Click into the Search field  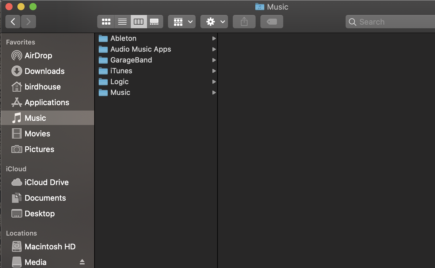(390, 22)
